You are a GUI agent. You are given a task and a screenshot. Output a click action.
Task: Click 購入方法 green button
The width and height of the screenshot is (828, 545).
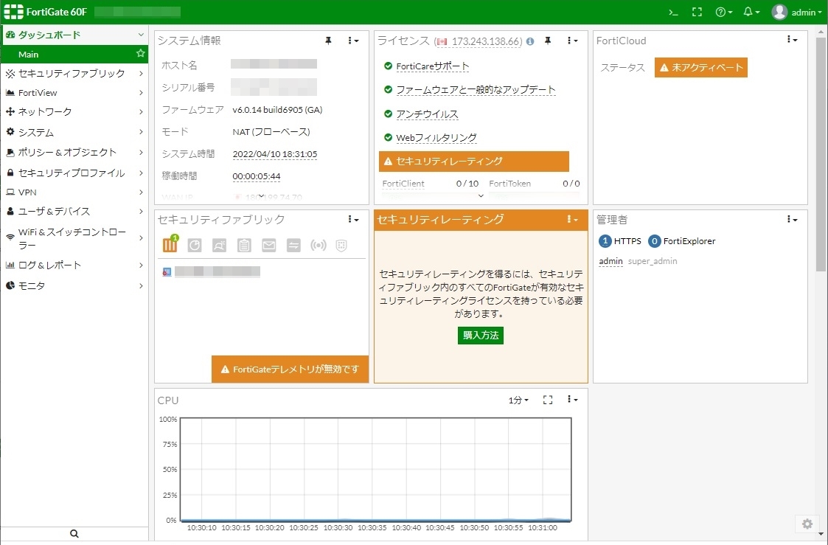pyautogui.click(x=481, y=336)
